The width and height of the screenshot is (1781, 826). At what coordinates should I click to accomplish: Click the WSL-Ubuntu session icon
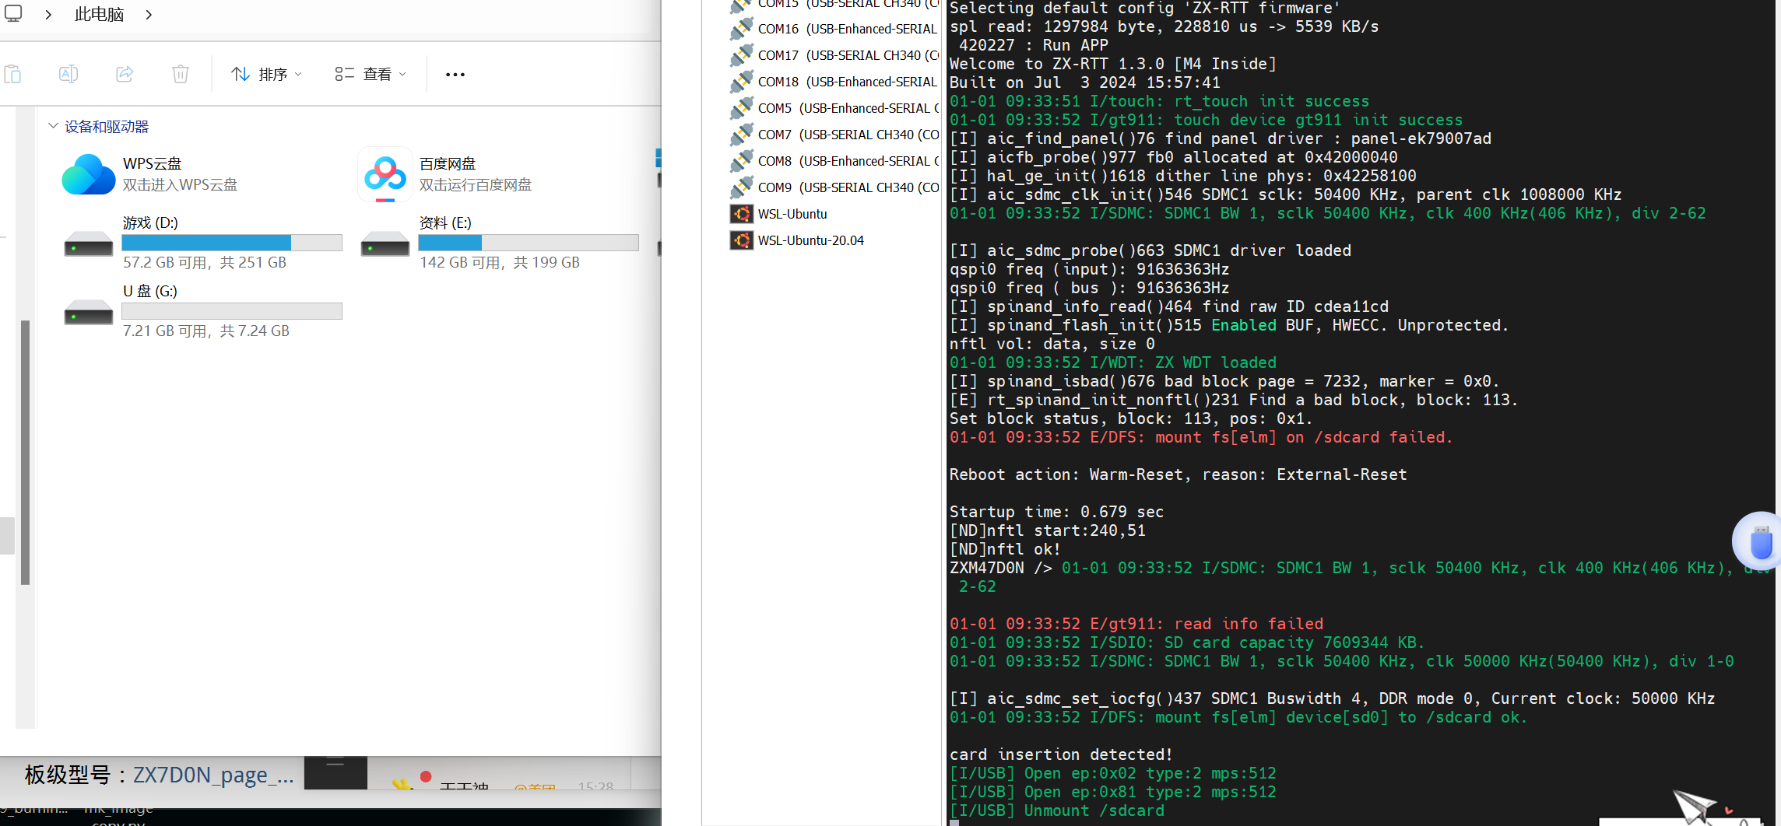coord(742,214)
